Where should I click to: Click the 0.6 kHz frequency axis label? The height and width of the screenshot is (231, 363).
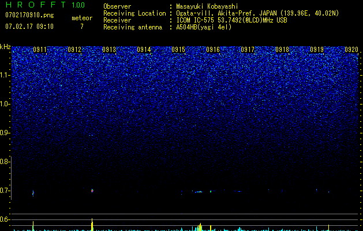pyautogui.click(x=5, y=219)
